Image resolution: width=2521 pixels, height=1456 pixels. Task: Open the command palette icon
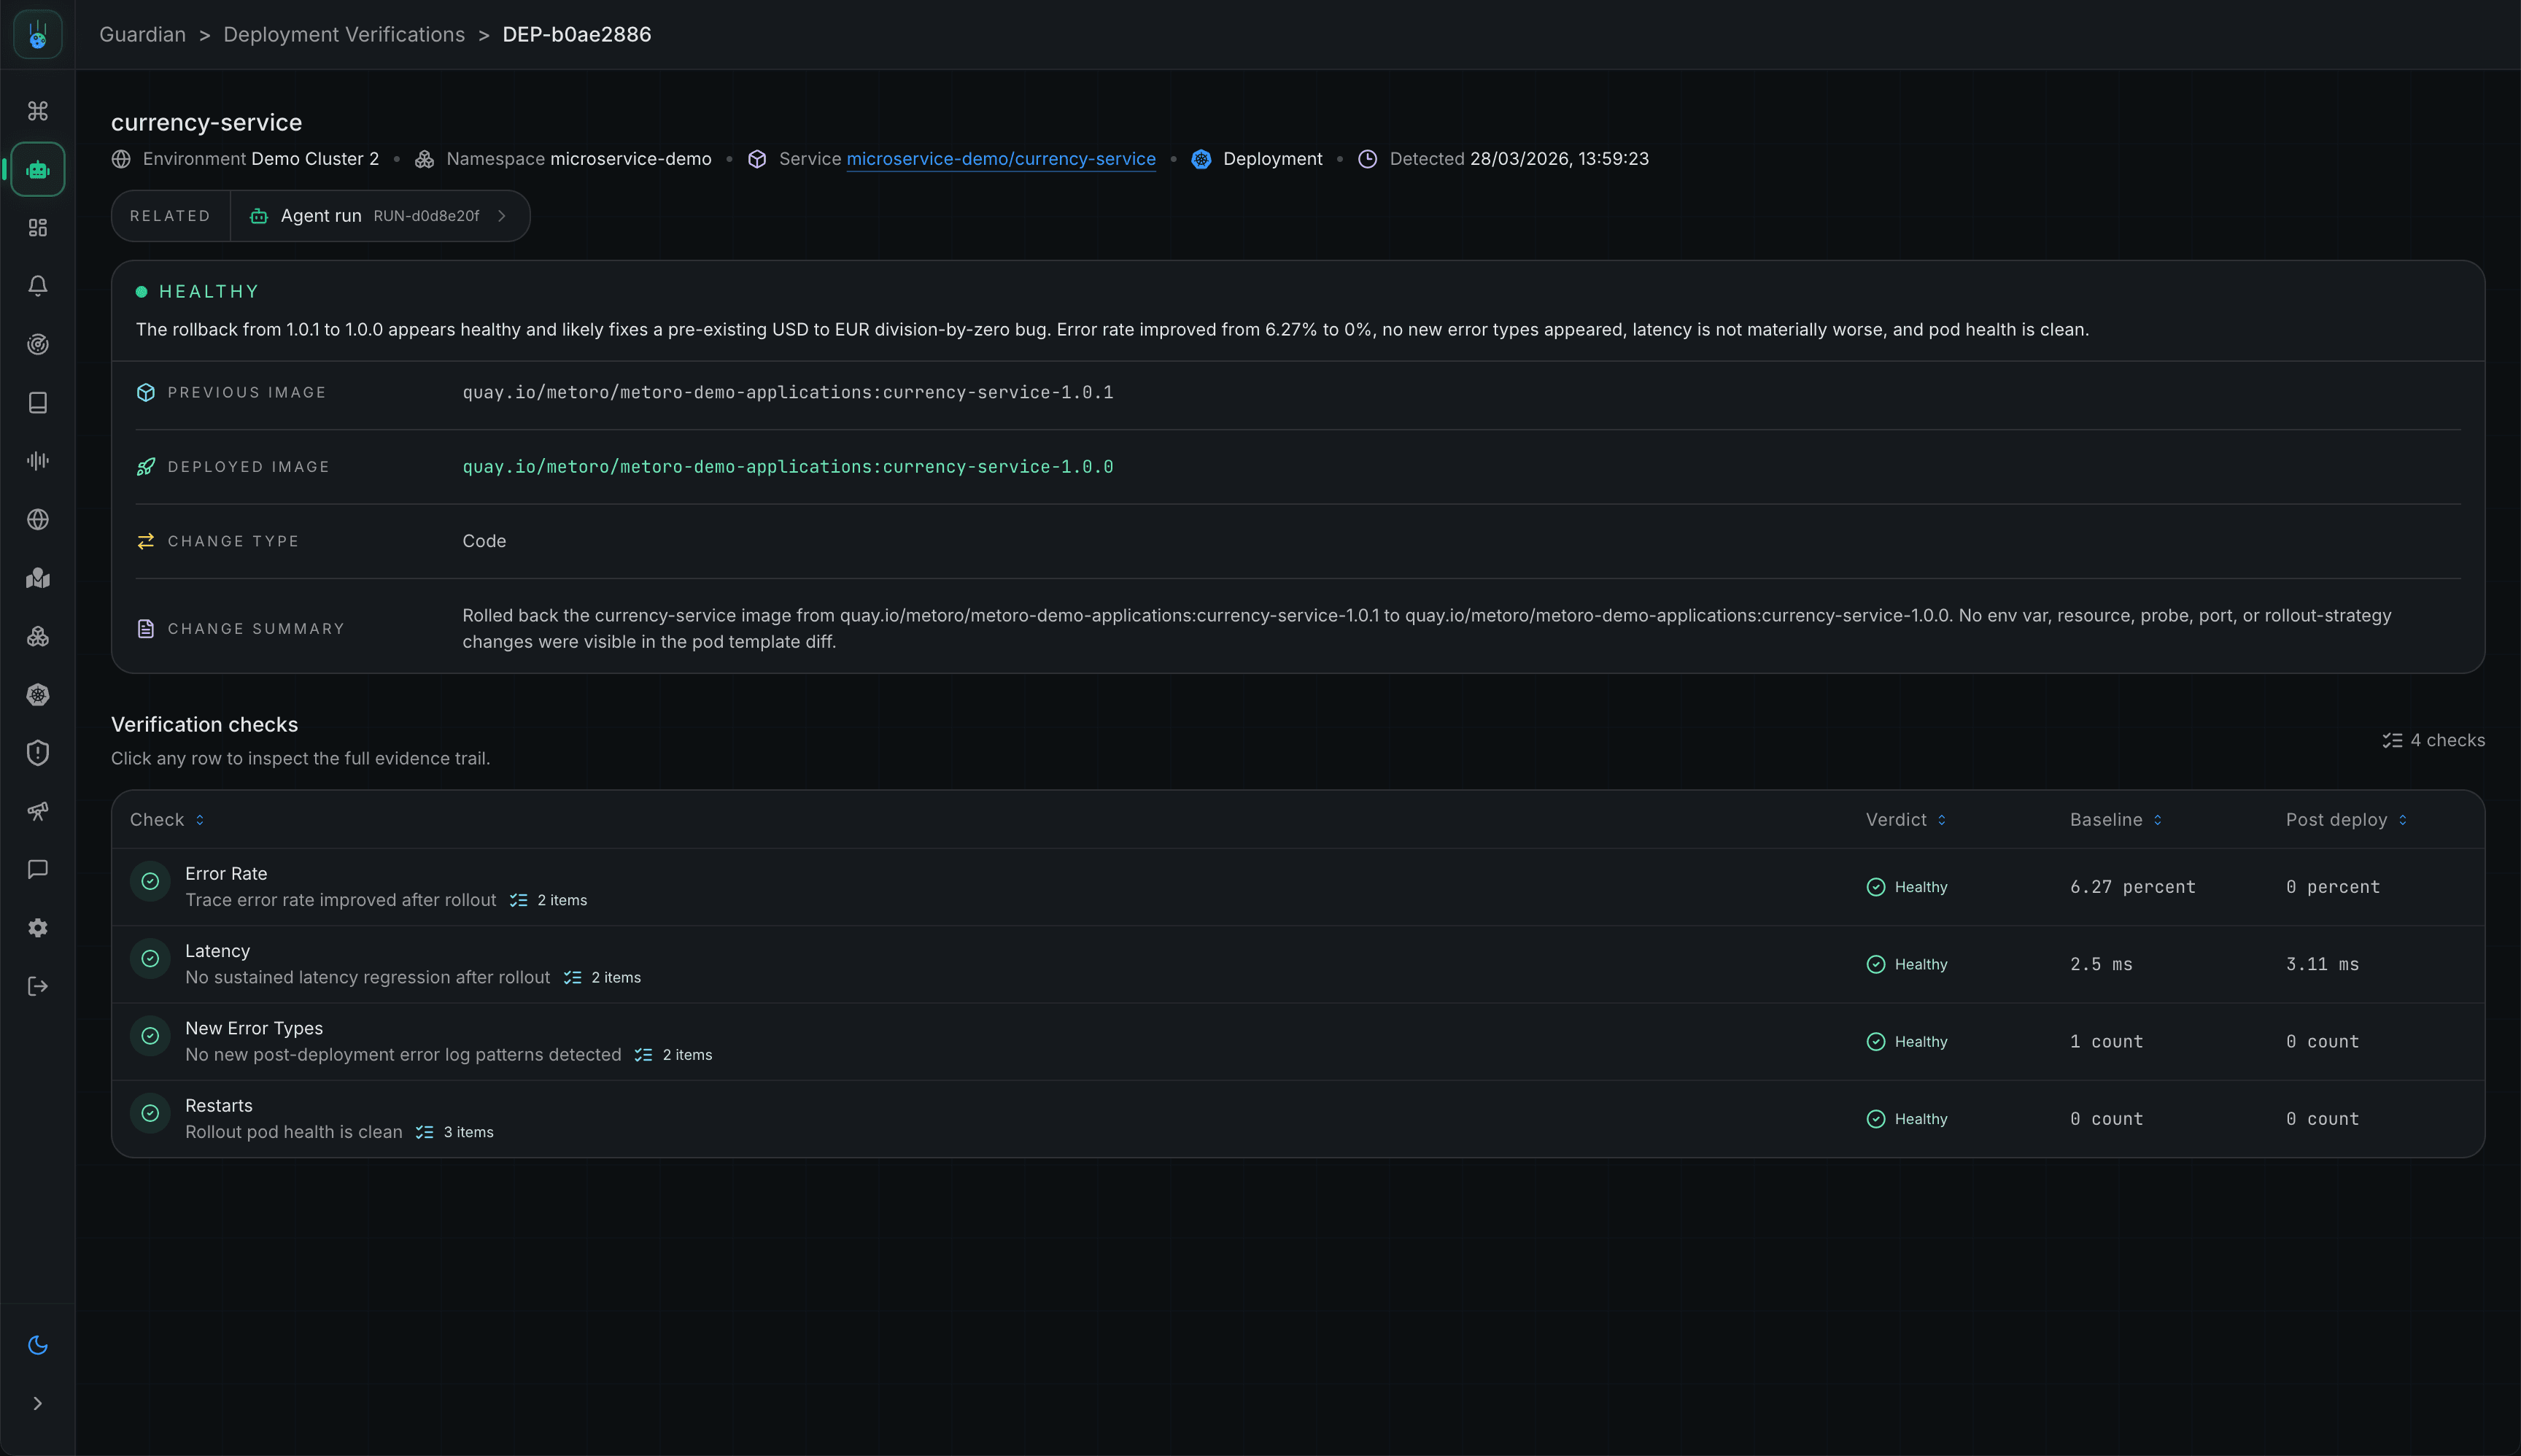(38, 111)
